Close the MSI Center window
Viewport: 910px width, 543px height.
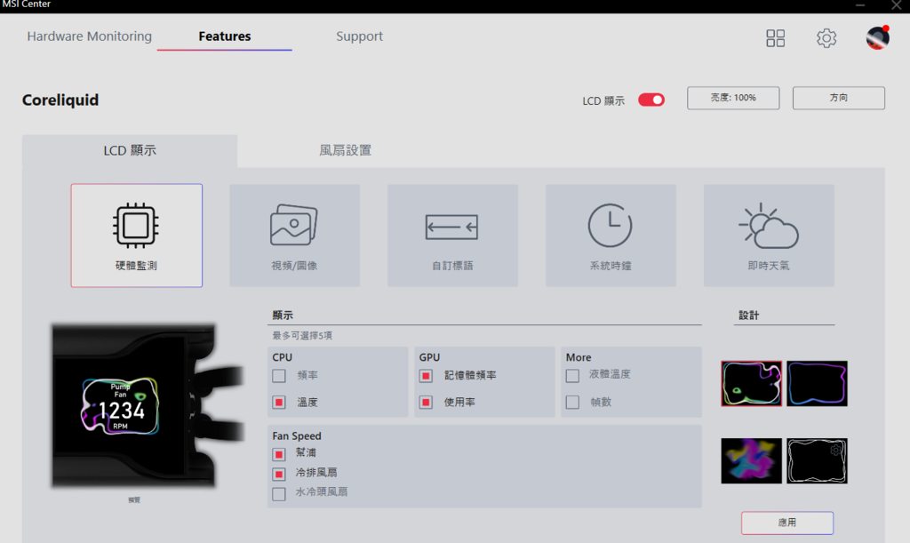tap(896, 5)
